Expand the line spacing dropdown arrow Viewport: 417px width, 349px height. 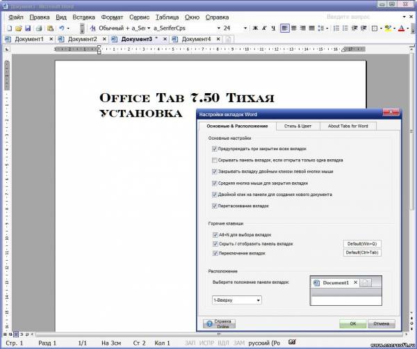tap(327, 28)
